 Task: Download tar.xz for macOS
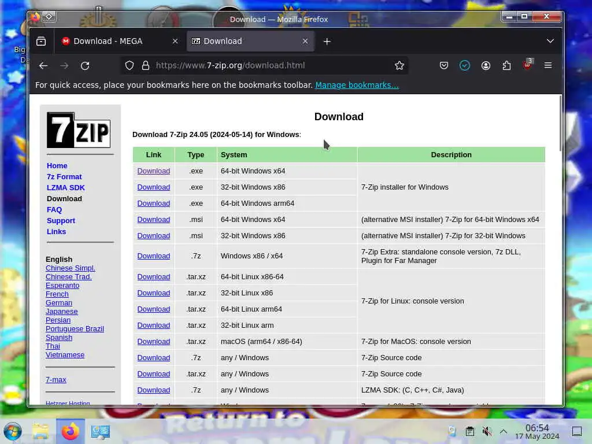(x=154, y=342)
